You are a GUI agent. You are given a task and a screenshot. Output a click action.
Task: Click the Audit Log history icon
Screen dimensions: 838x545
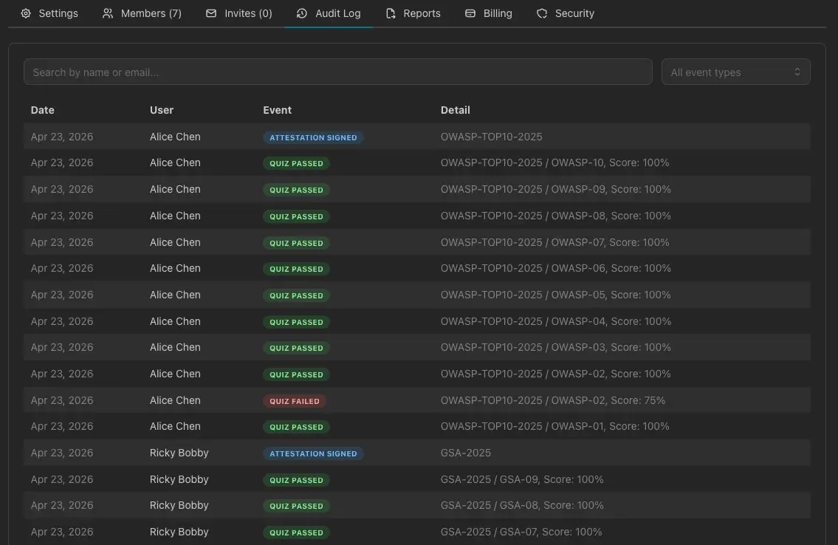click(302, 13)
